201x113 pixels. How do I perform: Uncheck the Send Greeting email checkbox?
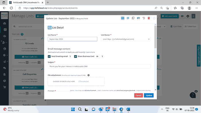tap(49, 56)
